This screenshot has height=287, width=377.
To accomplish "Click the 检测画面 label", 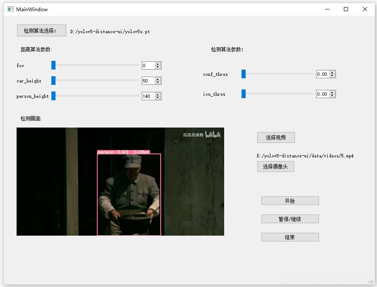I will click(x=31, y=118).
